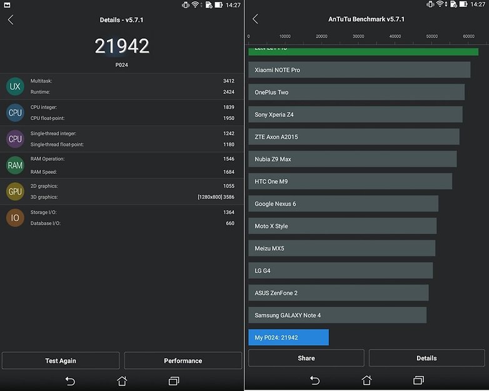
Task: Open Details from the ranking screen
Action: coord(426,358)
